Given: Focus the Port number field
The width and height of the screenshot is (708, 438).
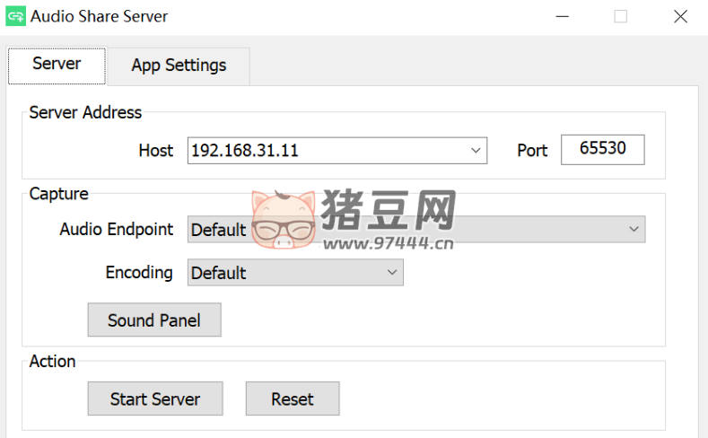Looking at the screenshot, I should [x=602, y=150].
